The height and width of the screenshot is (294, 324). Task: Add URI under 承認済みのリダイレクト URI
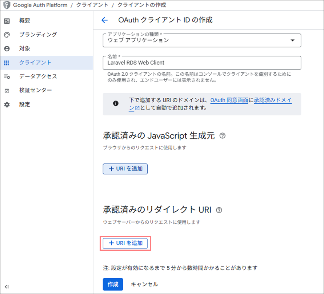tap(125, 243)
